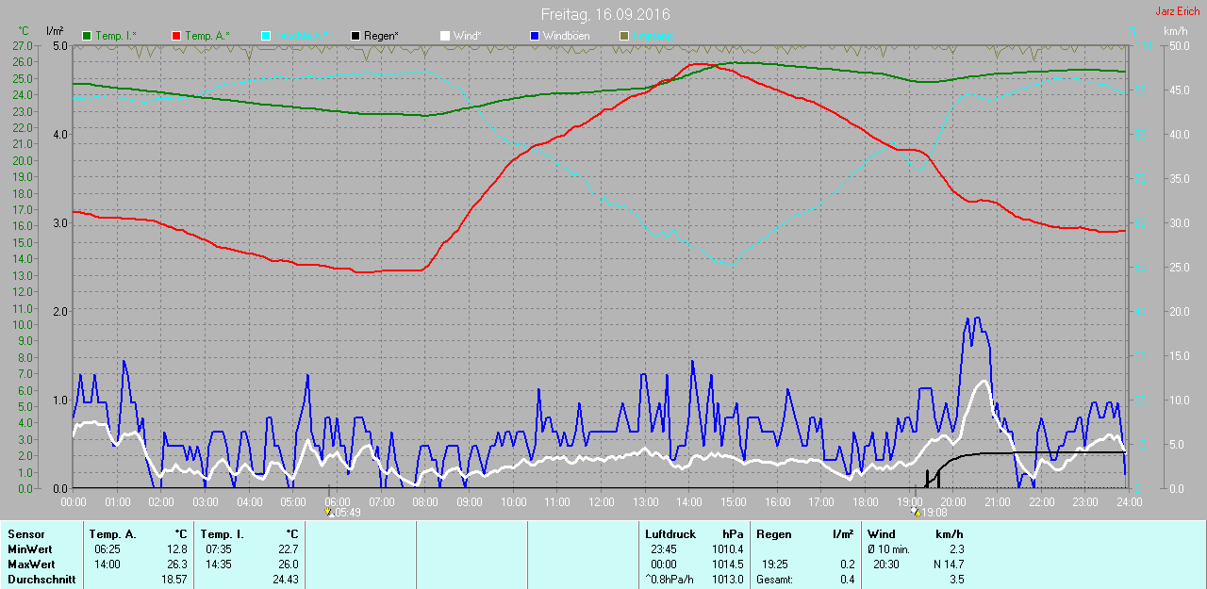Click the '12:00' time axis label
Screen dimensions: 1207x589
pos(601,501)
